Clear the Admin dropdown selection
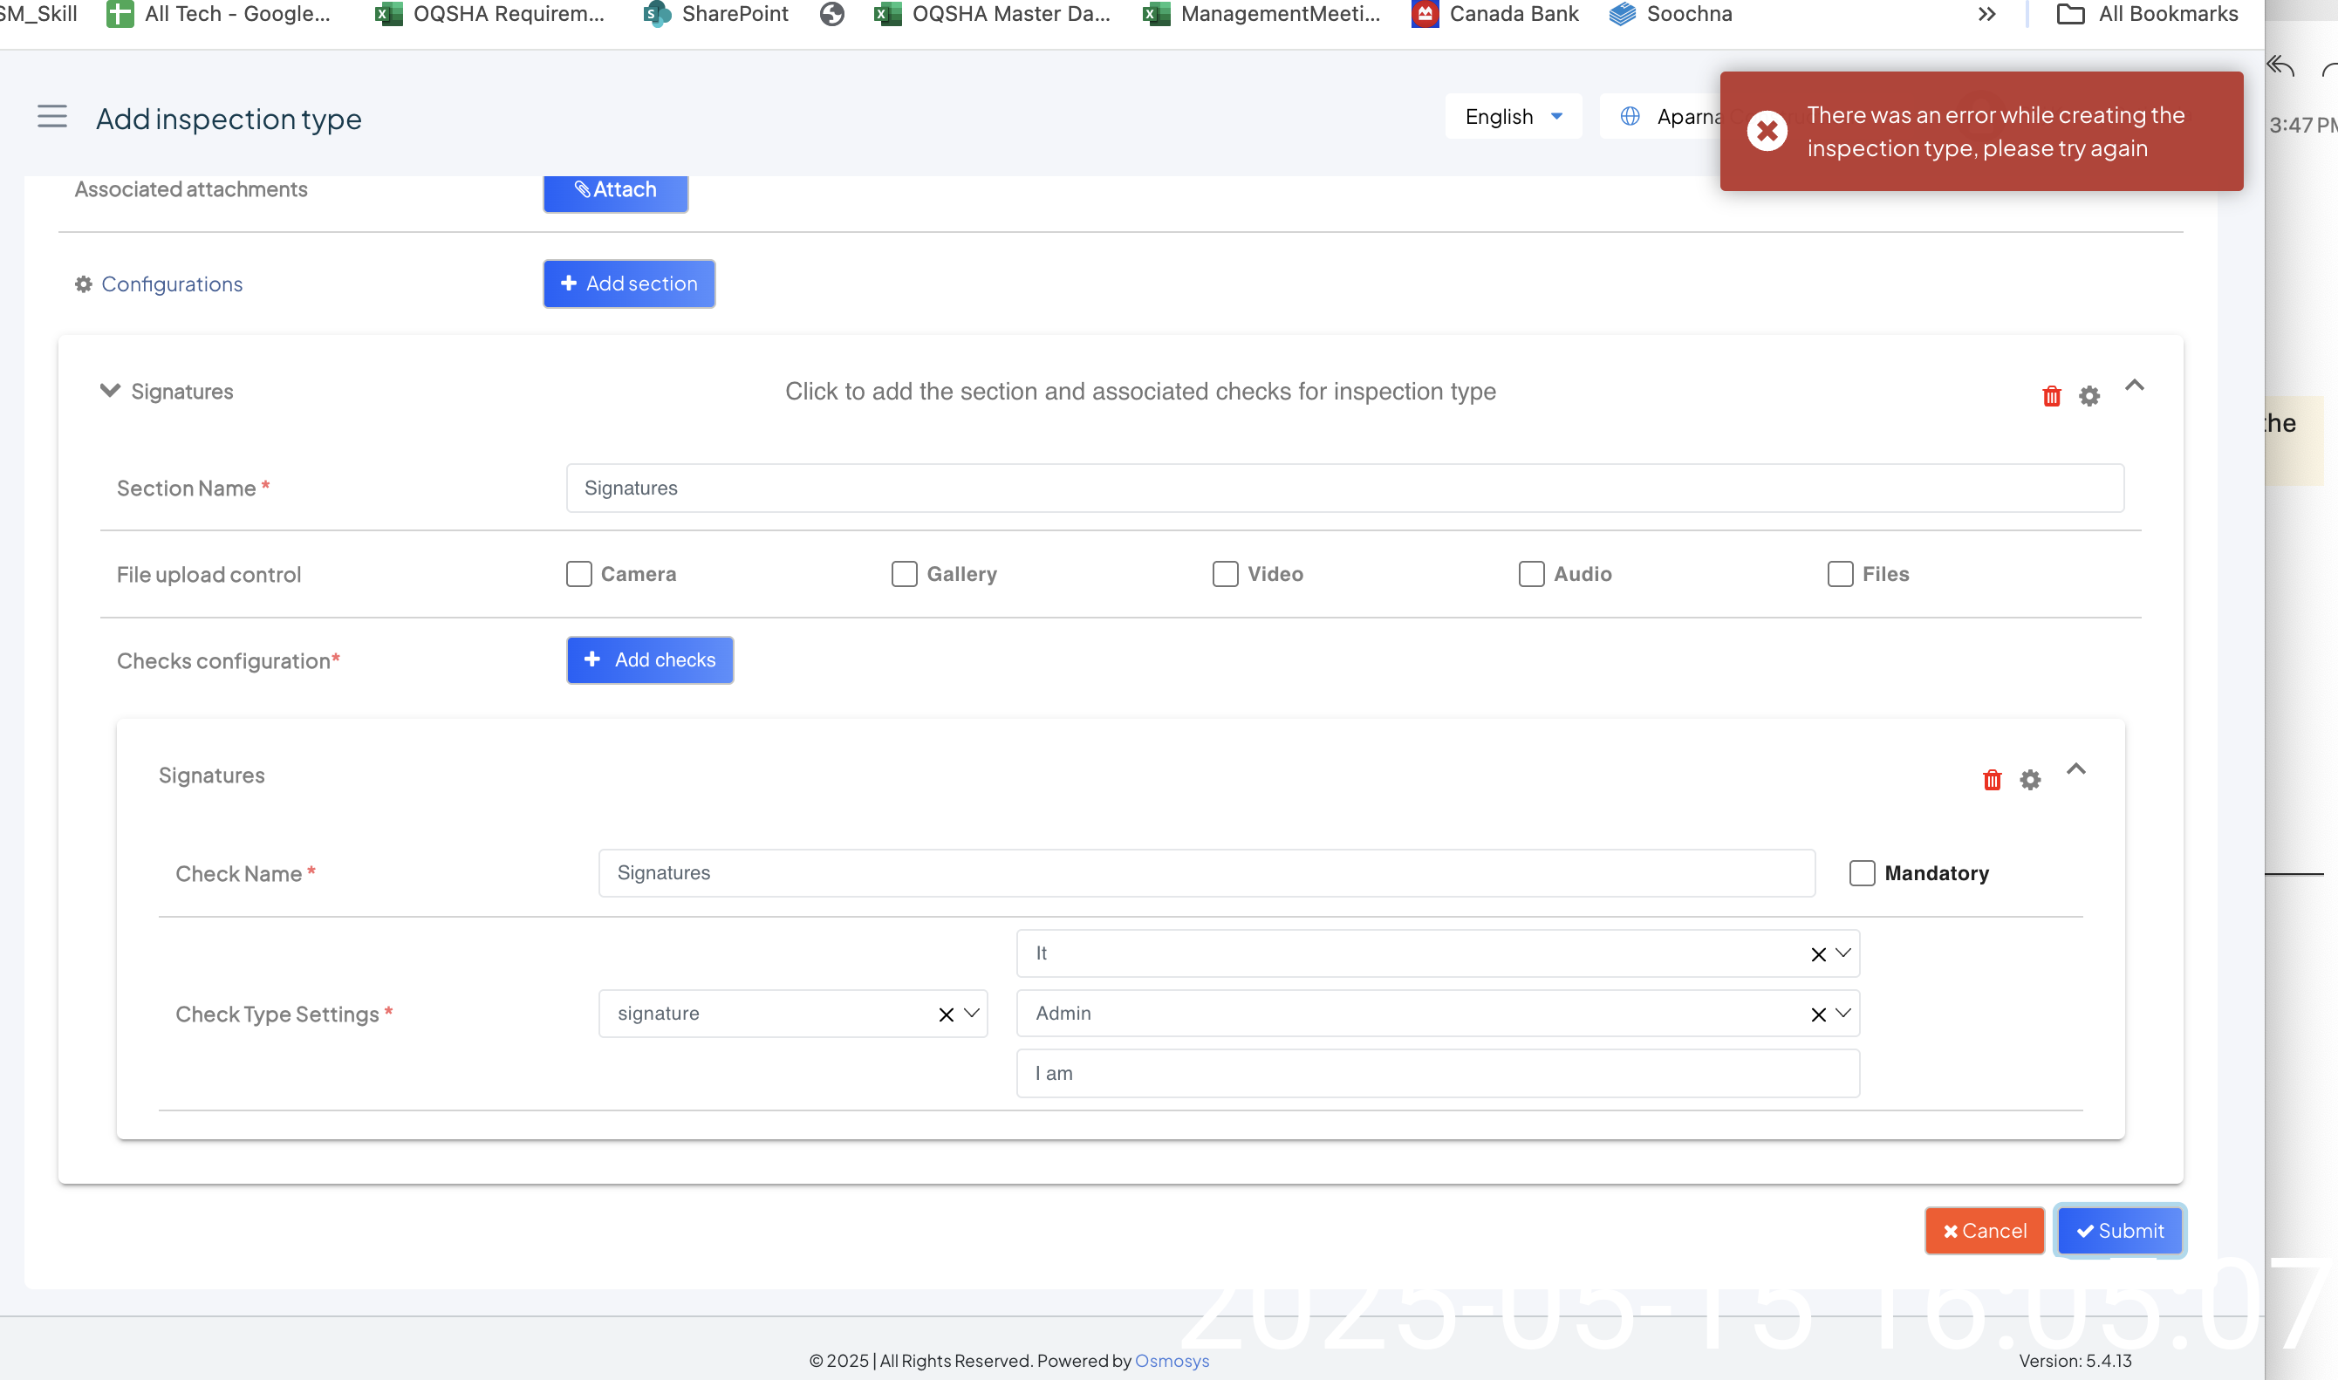This screenshot has width=2338, height=1380. (x=1818, y=1015)
